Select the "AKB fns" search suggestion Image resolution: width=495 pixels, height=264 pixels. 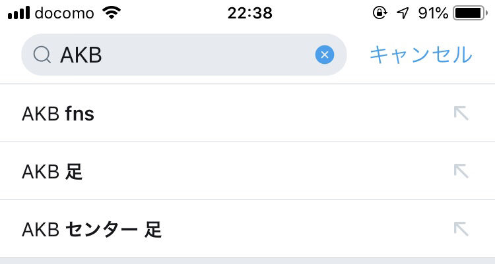pyautogui.click(x=58, y=114)
